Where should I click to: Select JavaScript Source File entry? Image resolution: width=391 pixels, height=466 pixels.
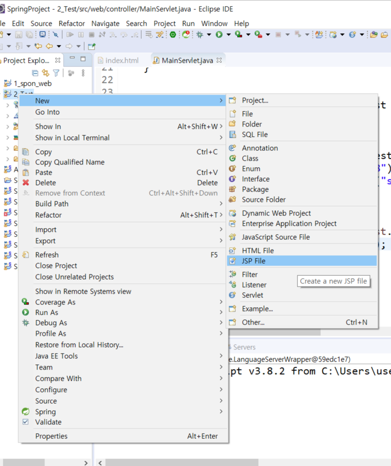[302, 237]
